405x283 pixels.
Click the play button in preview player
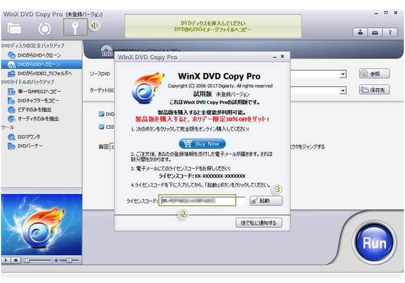(6, 260)
